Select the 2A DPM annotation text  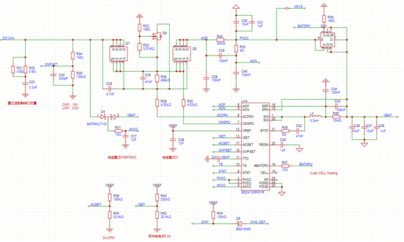pyautogui.click(x=108, y=238)
